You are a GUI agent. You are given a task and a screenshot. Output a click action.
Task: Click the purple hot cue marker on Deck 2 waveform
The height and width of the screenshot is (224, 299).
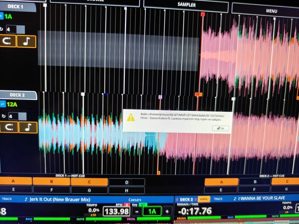tap(160, 97)
